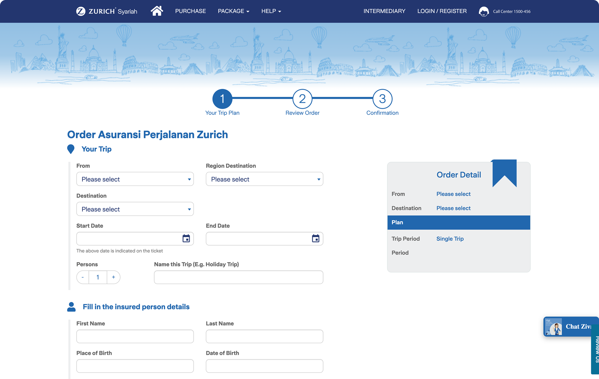Screen dimensions: 599x379
Task: Click the Single Trip value
Action: click(450, 239)
